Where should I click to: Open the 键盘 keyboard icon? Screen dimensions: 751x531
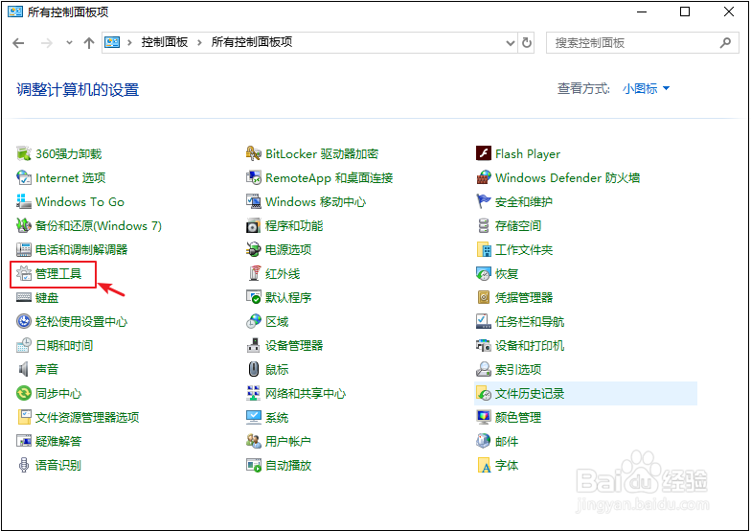(x=23, y=297)
